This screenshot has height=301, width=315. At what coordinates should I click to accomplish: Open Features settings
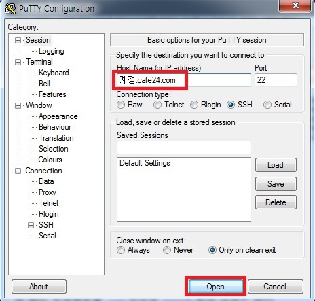[x=52, y=94]
